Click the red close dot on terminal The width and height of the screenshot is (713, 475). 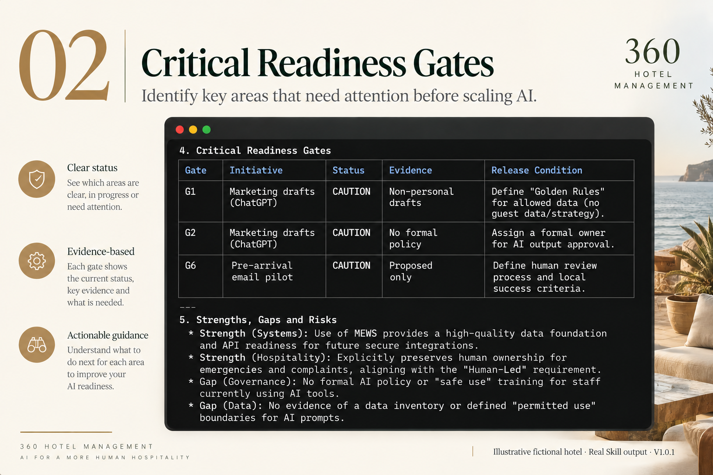pos(180,129)
